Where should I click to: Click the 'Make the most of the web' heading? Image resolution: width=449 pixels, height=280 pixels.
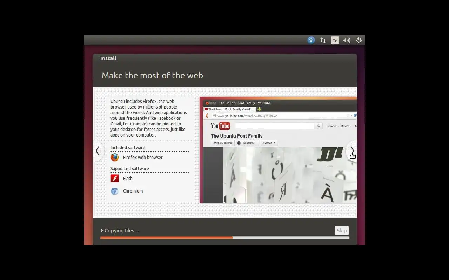tap(152, 76)
